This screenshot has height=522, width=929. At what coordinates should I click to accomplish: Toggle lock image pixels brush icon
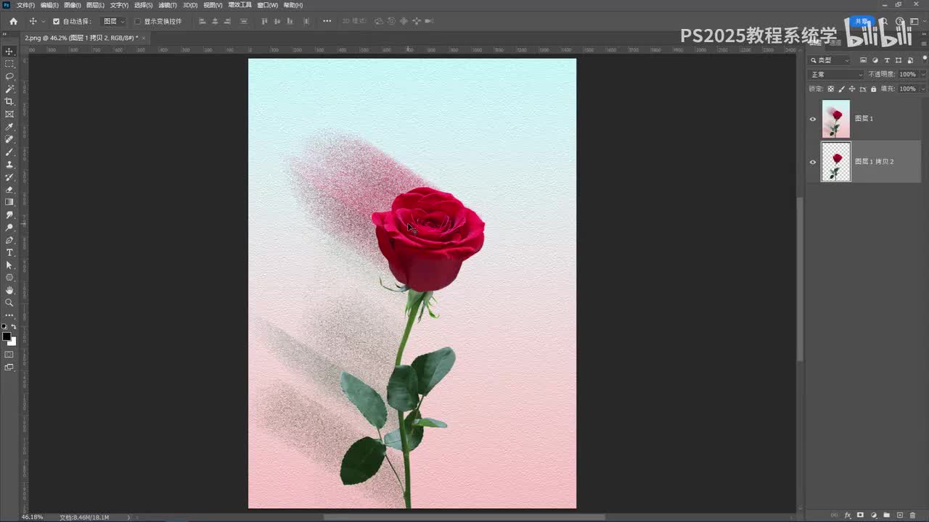coord(841,89)
